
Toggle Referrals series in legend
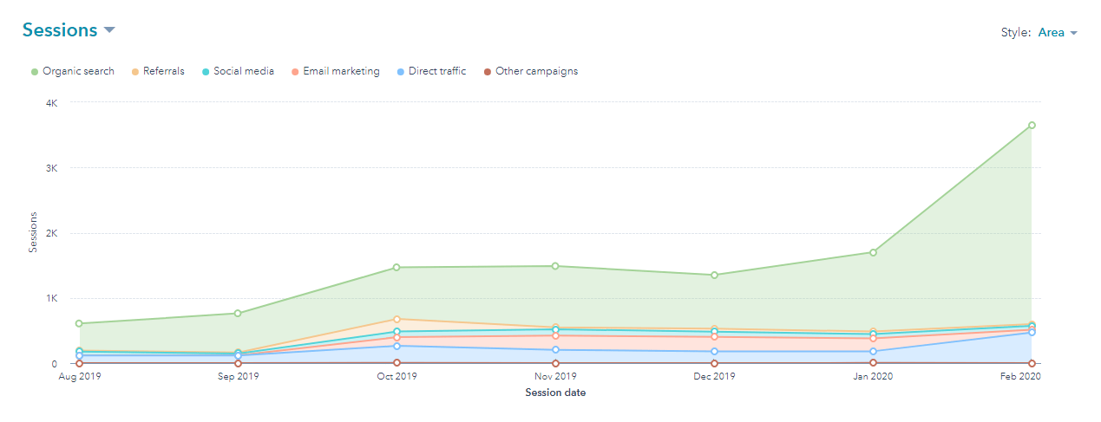click(x=163, y=71)
